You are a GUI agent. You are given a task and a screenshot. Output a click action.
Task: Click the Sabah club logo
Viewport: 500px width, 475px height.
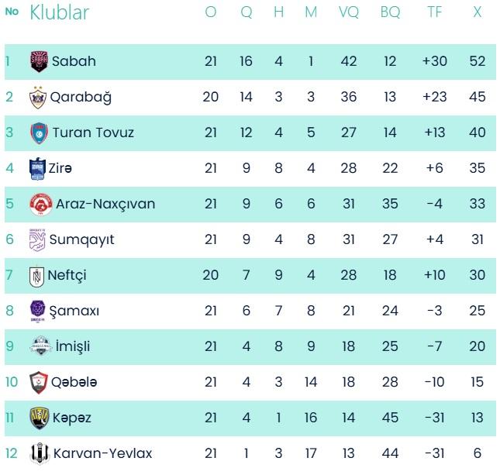tap(39, 61)
